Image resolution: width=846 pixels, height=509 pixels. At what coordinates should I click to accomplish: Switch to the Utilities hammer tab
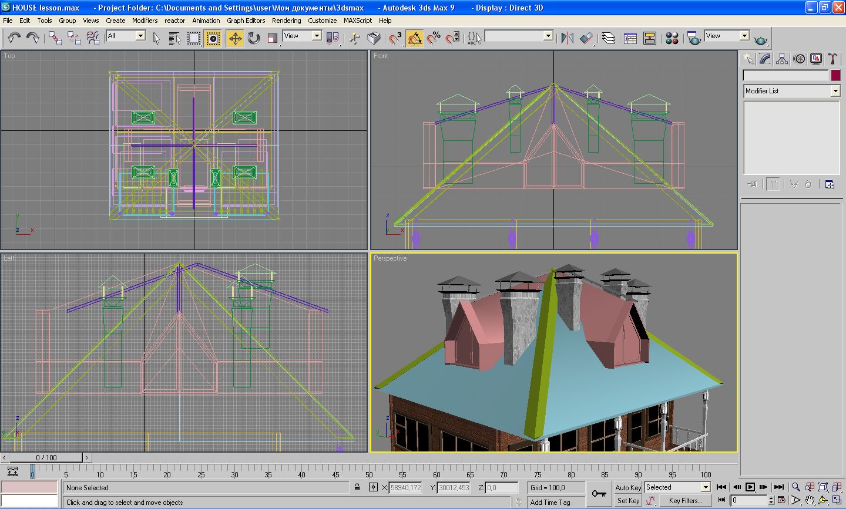[x=832, y=59]
